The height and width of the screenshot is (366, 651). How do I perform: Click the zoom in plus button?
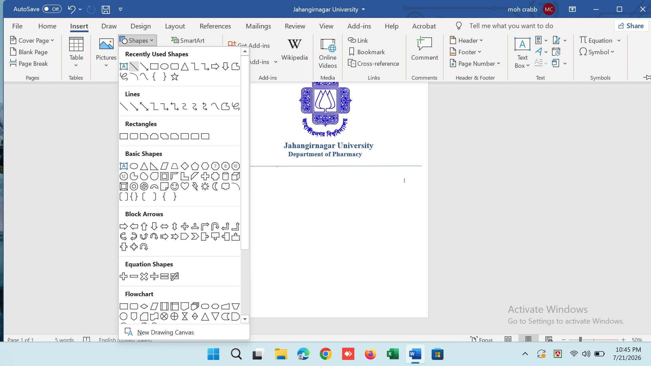tap(623, 340)
